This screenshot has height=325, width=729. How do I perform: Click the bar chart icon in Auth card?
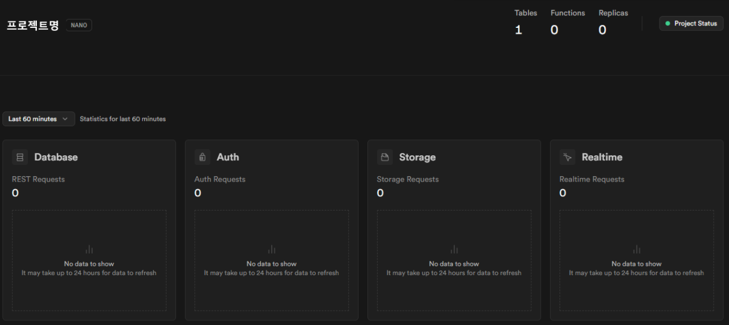click(x=272, y=250)
